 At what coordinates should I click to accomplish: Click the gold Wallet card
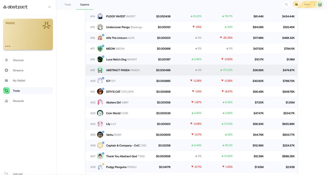28,34
